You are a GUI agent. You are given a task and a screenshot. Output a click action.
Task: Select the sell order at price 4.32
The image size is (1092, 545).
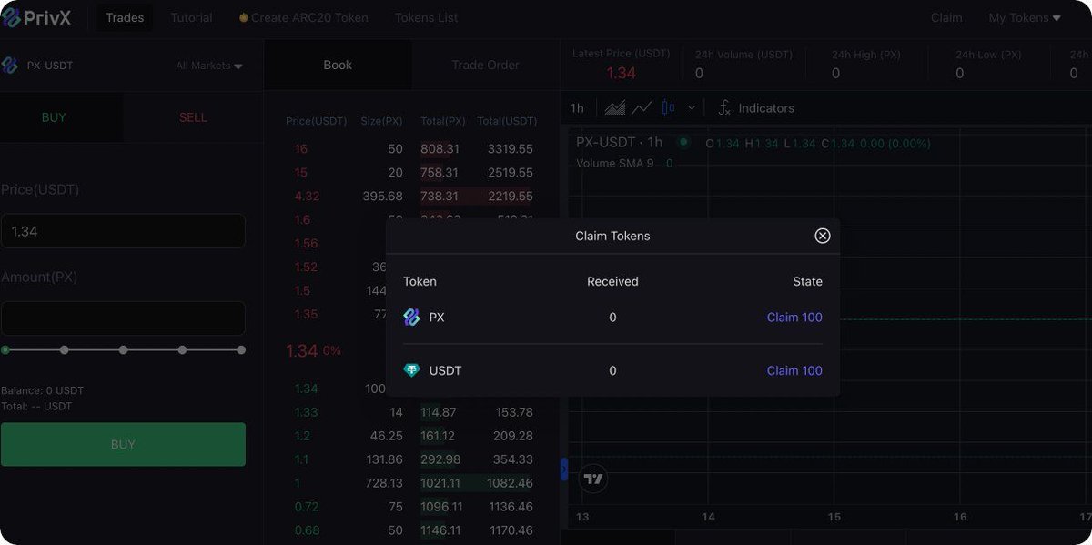412,196
